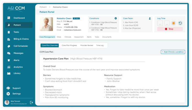Add a condition with the plus icon
This screenshot has height=110, width=192.
pyautogui.click(x=116, y=18)
